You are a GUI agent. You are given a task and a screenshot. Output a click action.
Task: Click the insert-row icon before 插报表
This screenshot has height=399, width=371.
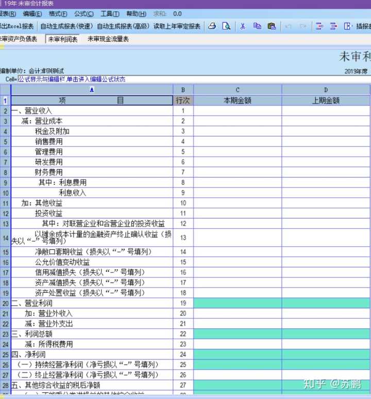347,26
